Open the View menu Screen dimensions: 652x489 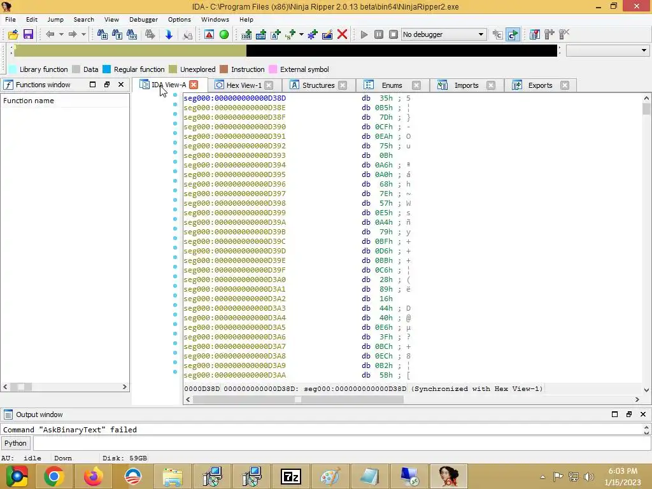[x=111, y=20]
